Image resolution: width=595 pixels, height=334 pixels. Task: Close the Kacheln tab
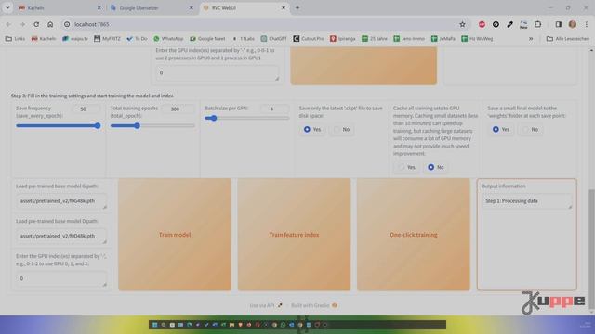[x=99, y=7]
